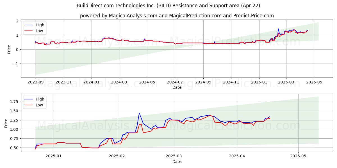Click the '−1' price tick on top chart
This screenshot has width=337, height=168.
click(16, 64)
